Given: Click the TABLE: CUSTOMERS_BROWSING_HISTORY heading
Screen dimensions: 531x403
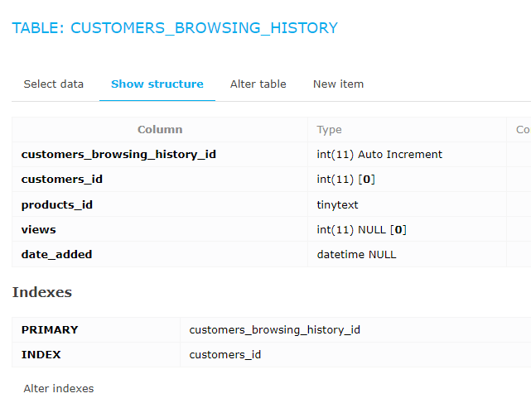Looking at the screenshot, I should tap(175, 28).
